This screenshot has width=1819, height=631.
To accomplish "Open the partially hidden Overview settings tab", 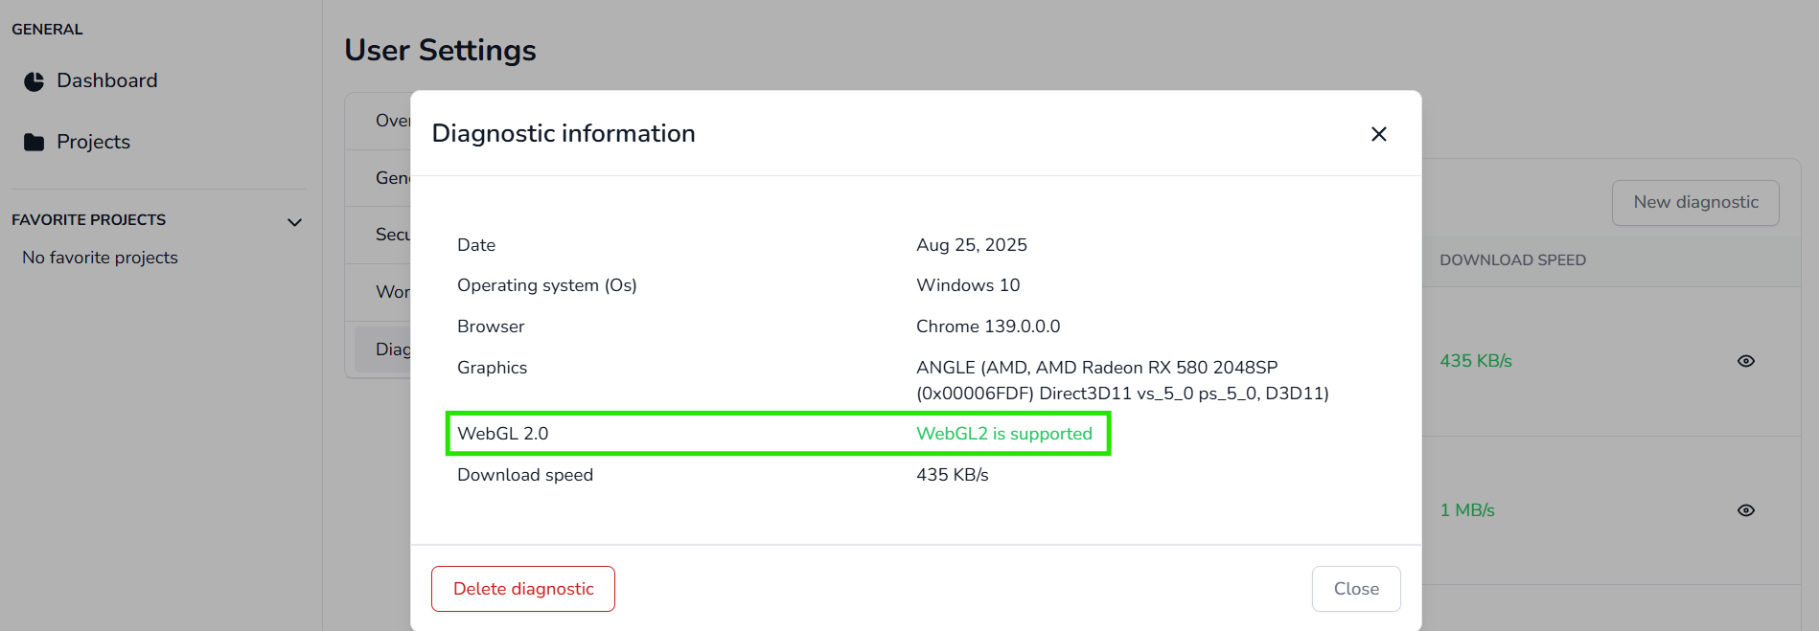I will pyautogui.click(x=391, y=121).
